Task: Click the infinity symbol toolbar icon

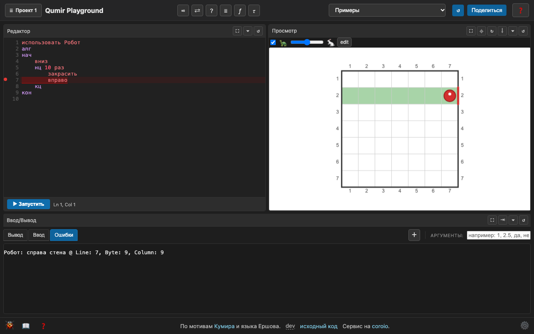Action: (183, 10)
